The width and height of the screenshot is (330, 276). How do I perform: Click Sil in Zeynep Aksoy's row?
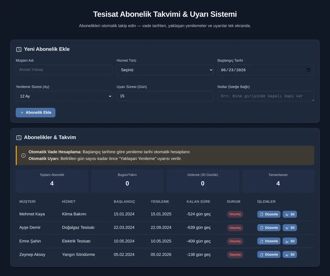[x=290, y=255]
